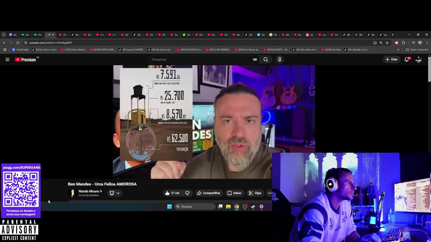Switch to the Tele Telegram tab

click(x=261, y=35)
